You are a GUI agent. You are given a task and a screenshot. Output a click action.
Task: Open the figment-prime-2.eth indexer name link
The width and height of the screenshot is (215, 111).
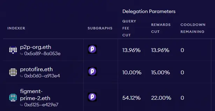click(35, 95)
